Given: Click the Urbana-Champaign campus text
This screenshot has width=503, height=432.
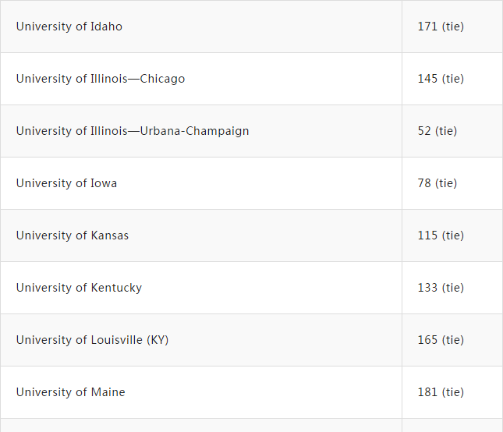Looking at the screenshot, I should (194, 131).
